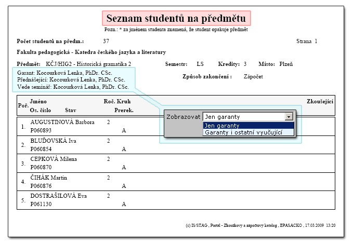The image size is (353, 245).
Task: Click the Kredity value 3
Action: pyautogui.click(x=245, y=64)
